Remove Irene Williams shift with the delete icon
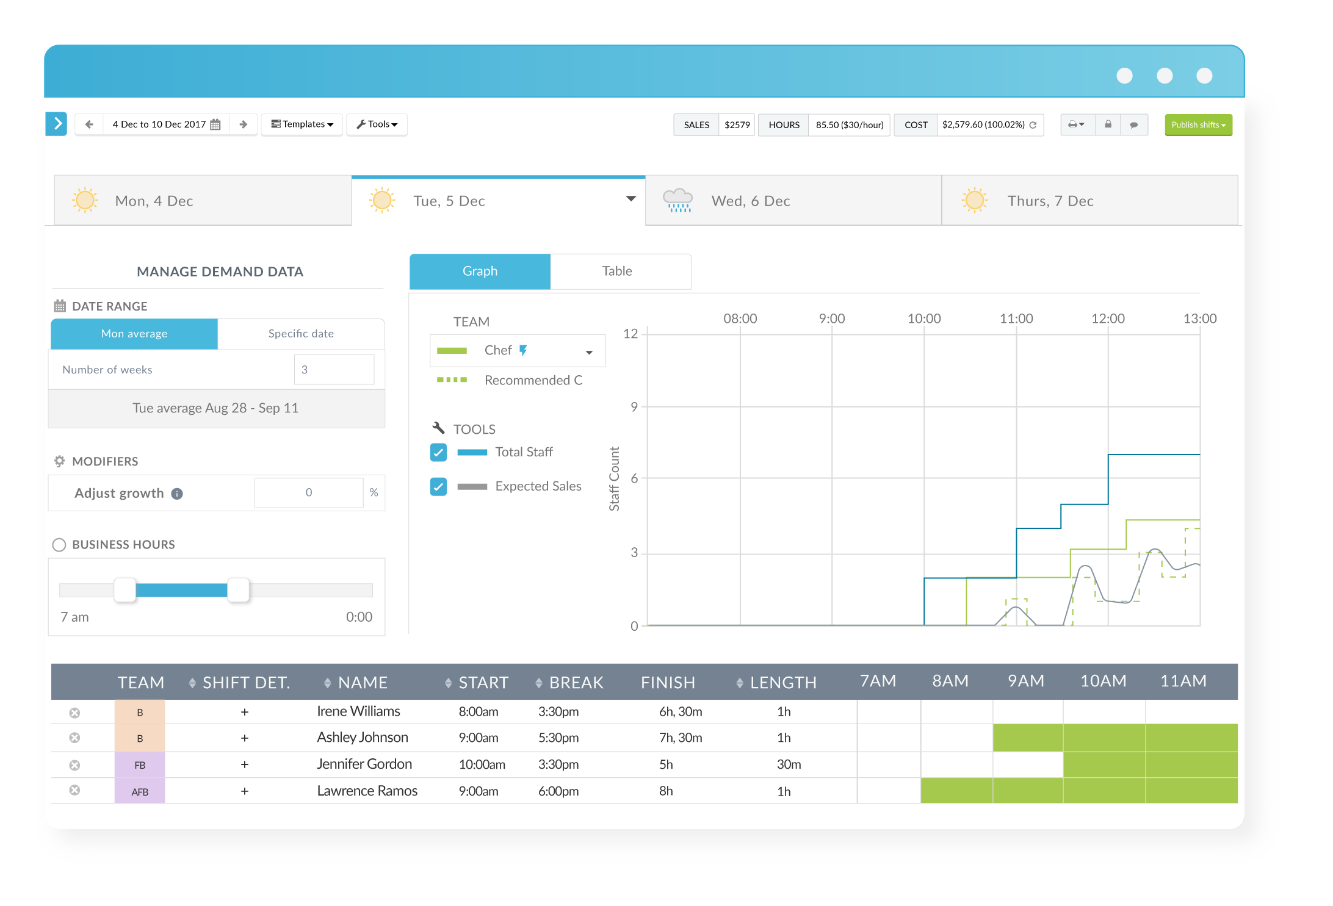The height and width of the screenshot is (906, 1333). 75,711
